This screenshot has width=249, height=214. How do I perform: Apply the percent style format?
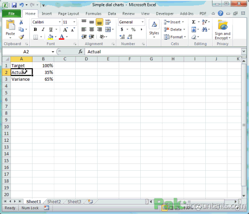click(133, 29)
